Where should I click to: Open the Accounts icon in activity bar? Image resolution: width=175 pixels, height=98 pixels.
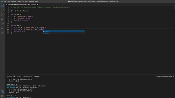2,91
